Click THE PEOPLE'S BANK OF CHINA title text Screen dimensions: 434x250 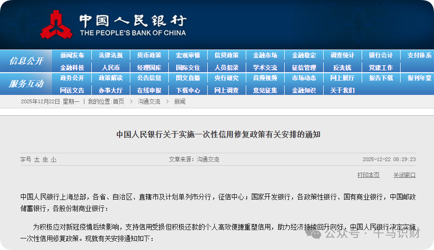pyautogui.click(x=133, y=33)
